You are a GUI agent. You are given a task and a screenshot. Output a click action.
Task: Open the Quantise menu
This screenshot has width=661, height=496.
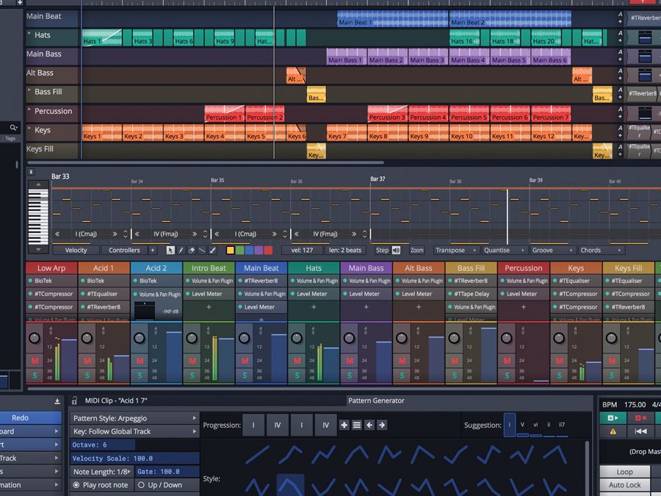[504, 250]
